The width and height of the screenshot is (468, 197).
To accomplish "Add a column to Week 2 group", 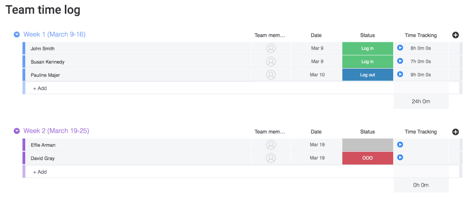I will pos(456,131).
